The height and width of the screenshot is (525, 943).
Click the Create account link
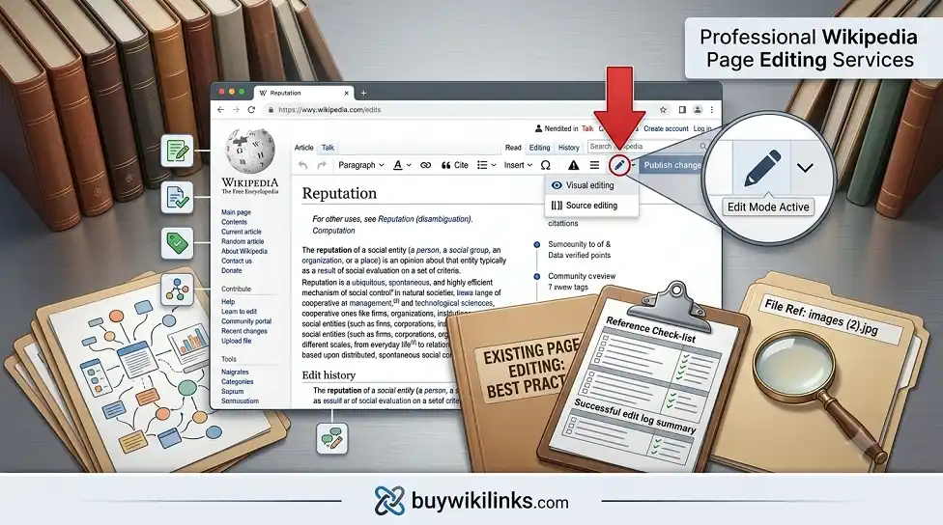[x=666, y=128]
